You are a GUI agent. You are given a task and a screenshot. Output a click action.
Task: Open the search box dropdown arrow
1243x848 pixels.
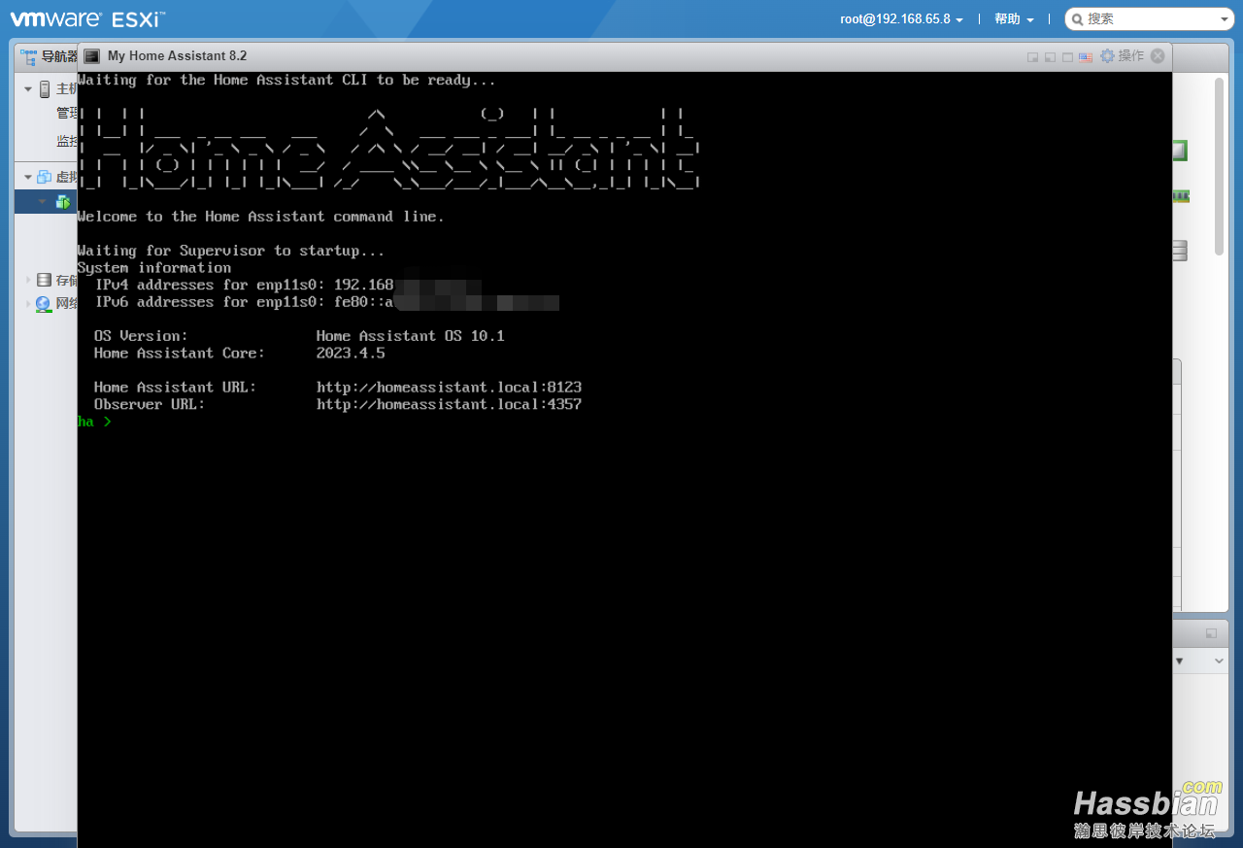pyautogui.click(x=1225, y=19)
